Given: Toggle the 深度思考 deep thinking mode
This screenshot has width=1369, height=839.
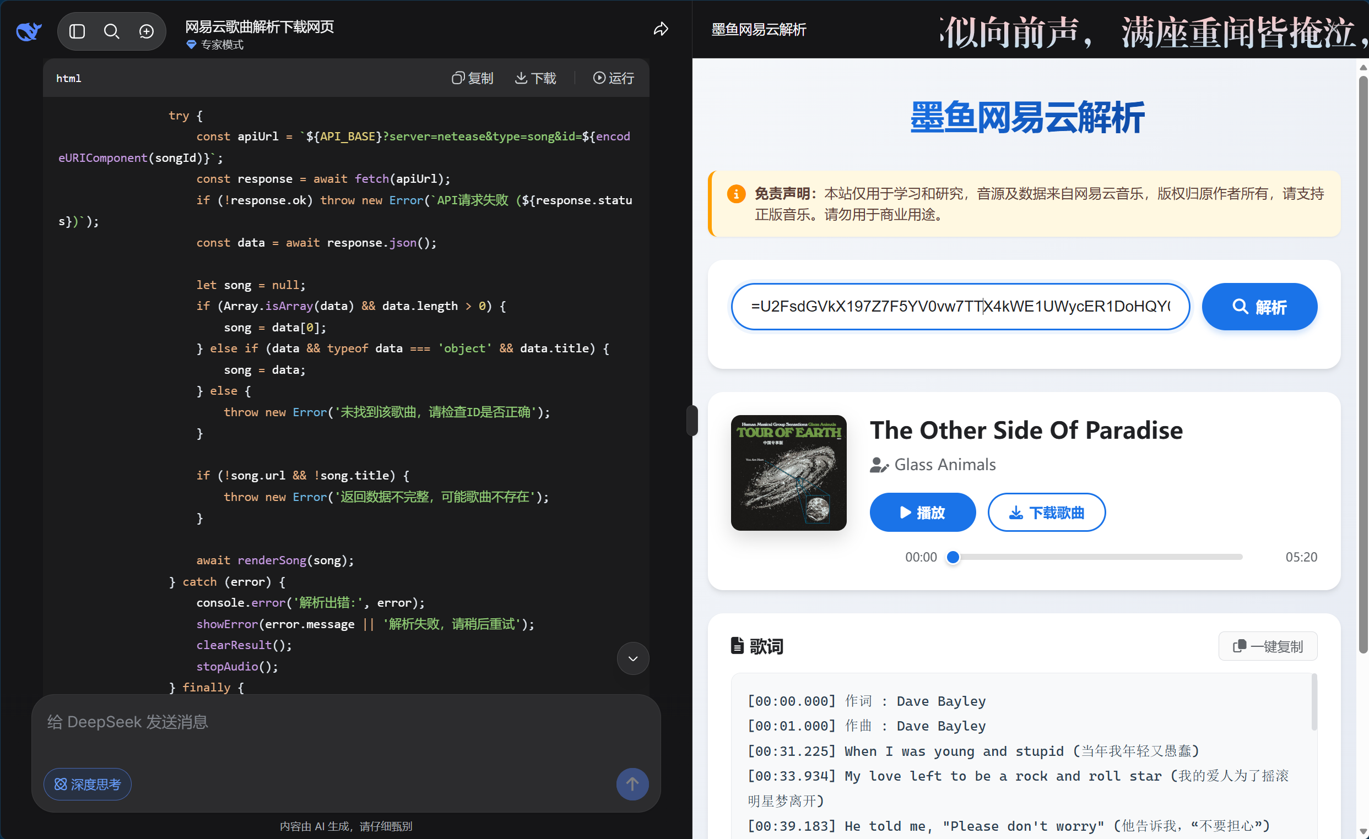Looking at the screenshot, I should coord(88,784).
